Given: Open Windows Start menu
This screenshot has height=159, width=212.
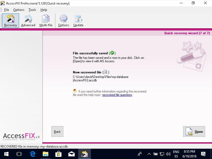Looking at the screenshot, I should (x=6, y=154).
